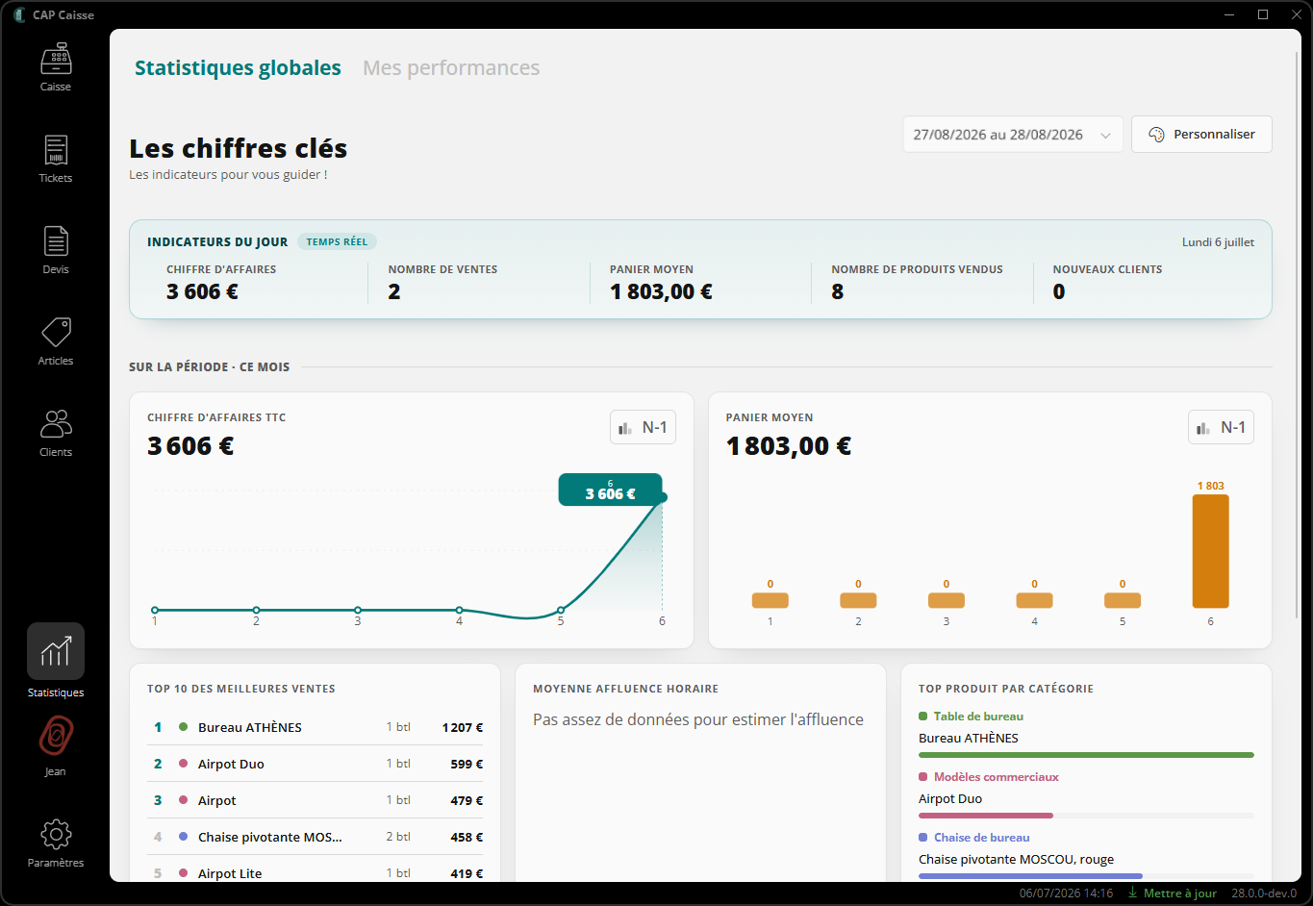Go to the Tickets section
The height and width of the screenshot is (906, 1313).
(x=56, y=159)
